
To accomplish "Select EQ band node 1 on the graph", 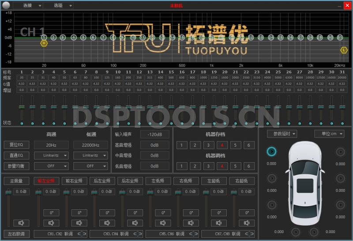I will pos(44,37).
